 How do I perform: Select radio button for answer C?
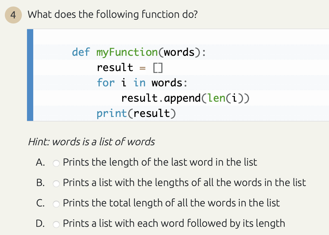tap(56, 204)
